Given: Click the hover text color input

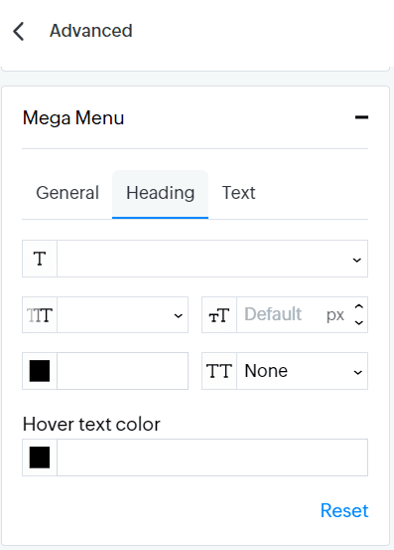Looking at the screenshot, I should pyautogui.click(x=212, y=458).
